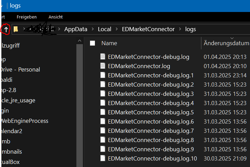Click the logs breadcrumb segment
The image size is (250, 167).
[190, 29]
